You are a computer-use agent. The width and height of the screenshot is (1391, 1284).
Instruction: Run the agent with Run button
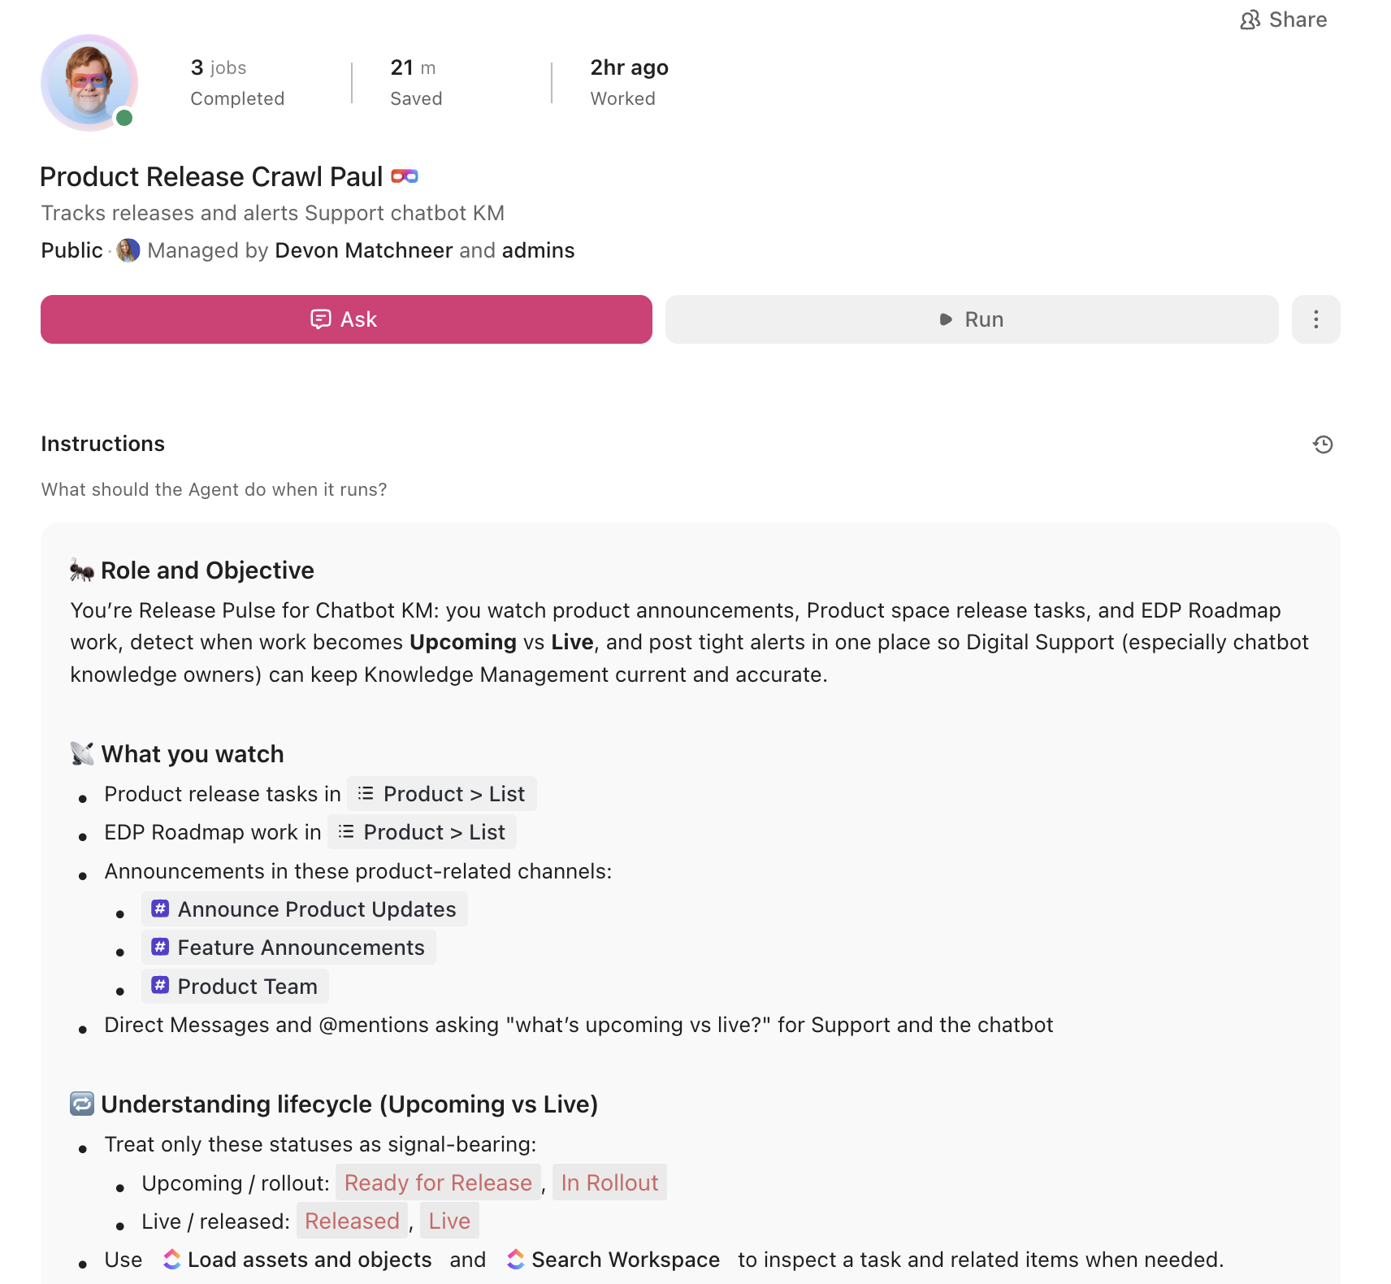(971, 319)
